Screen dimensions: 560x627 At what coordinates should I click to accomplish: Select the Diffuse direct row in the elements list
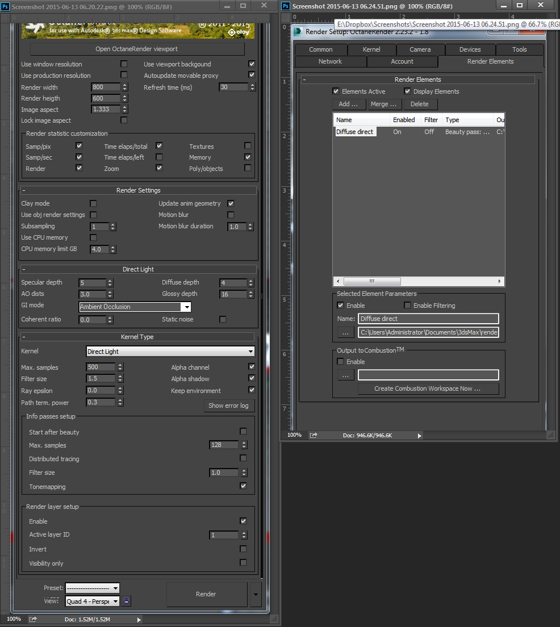(419, 132)
